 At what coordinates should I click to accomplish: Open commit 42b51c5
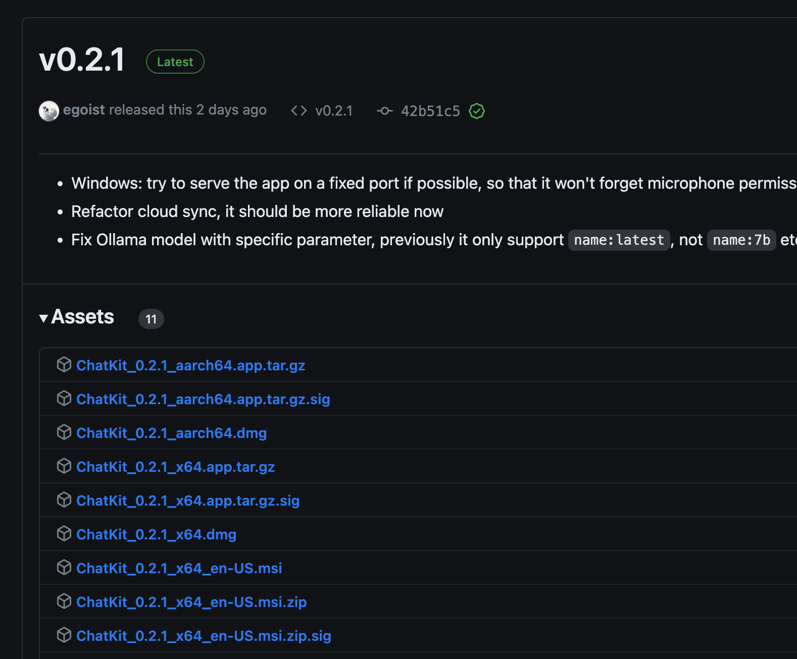[430, 111]
